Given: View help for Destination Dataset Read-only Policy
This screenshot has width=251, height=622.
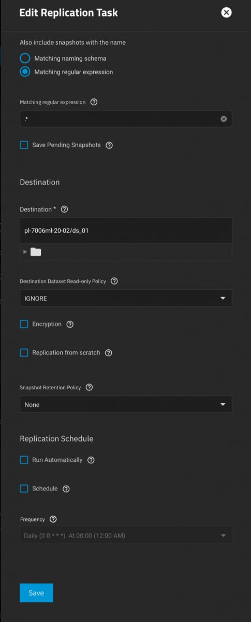Looking at the screenshot, I should point(114,281).
